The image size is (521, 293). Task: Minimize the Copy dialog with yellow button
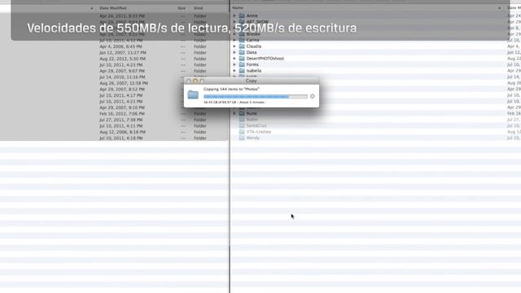[195, 81]
